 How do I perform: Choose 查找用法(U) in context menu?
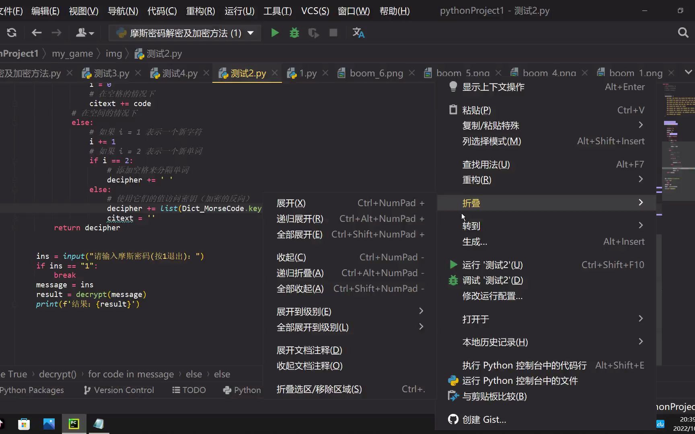(546, 164)
